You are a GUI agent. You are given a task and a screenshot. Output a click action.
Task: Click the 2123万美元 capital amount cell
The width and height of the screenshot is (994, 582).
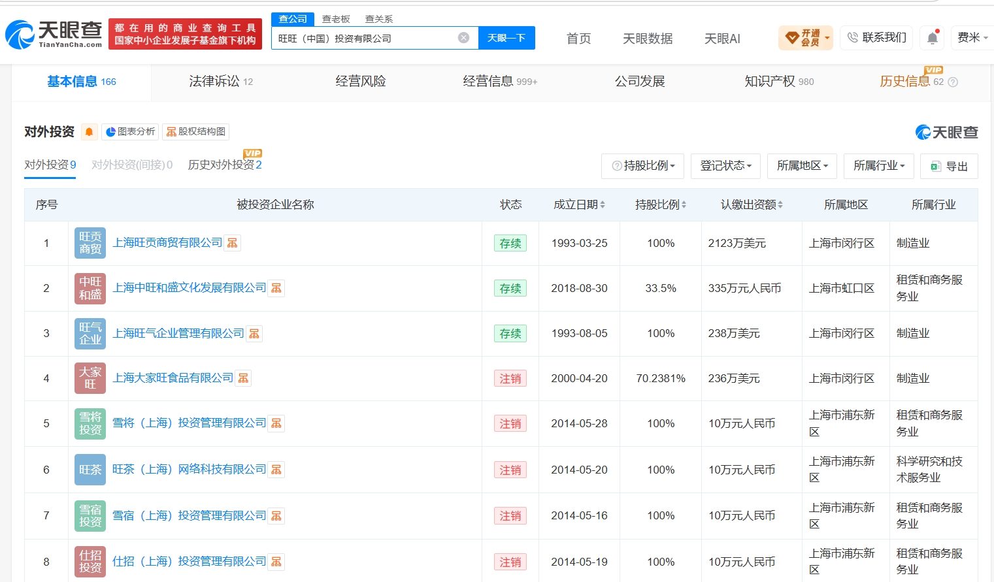(x=752, y=243)
